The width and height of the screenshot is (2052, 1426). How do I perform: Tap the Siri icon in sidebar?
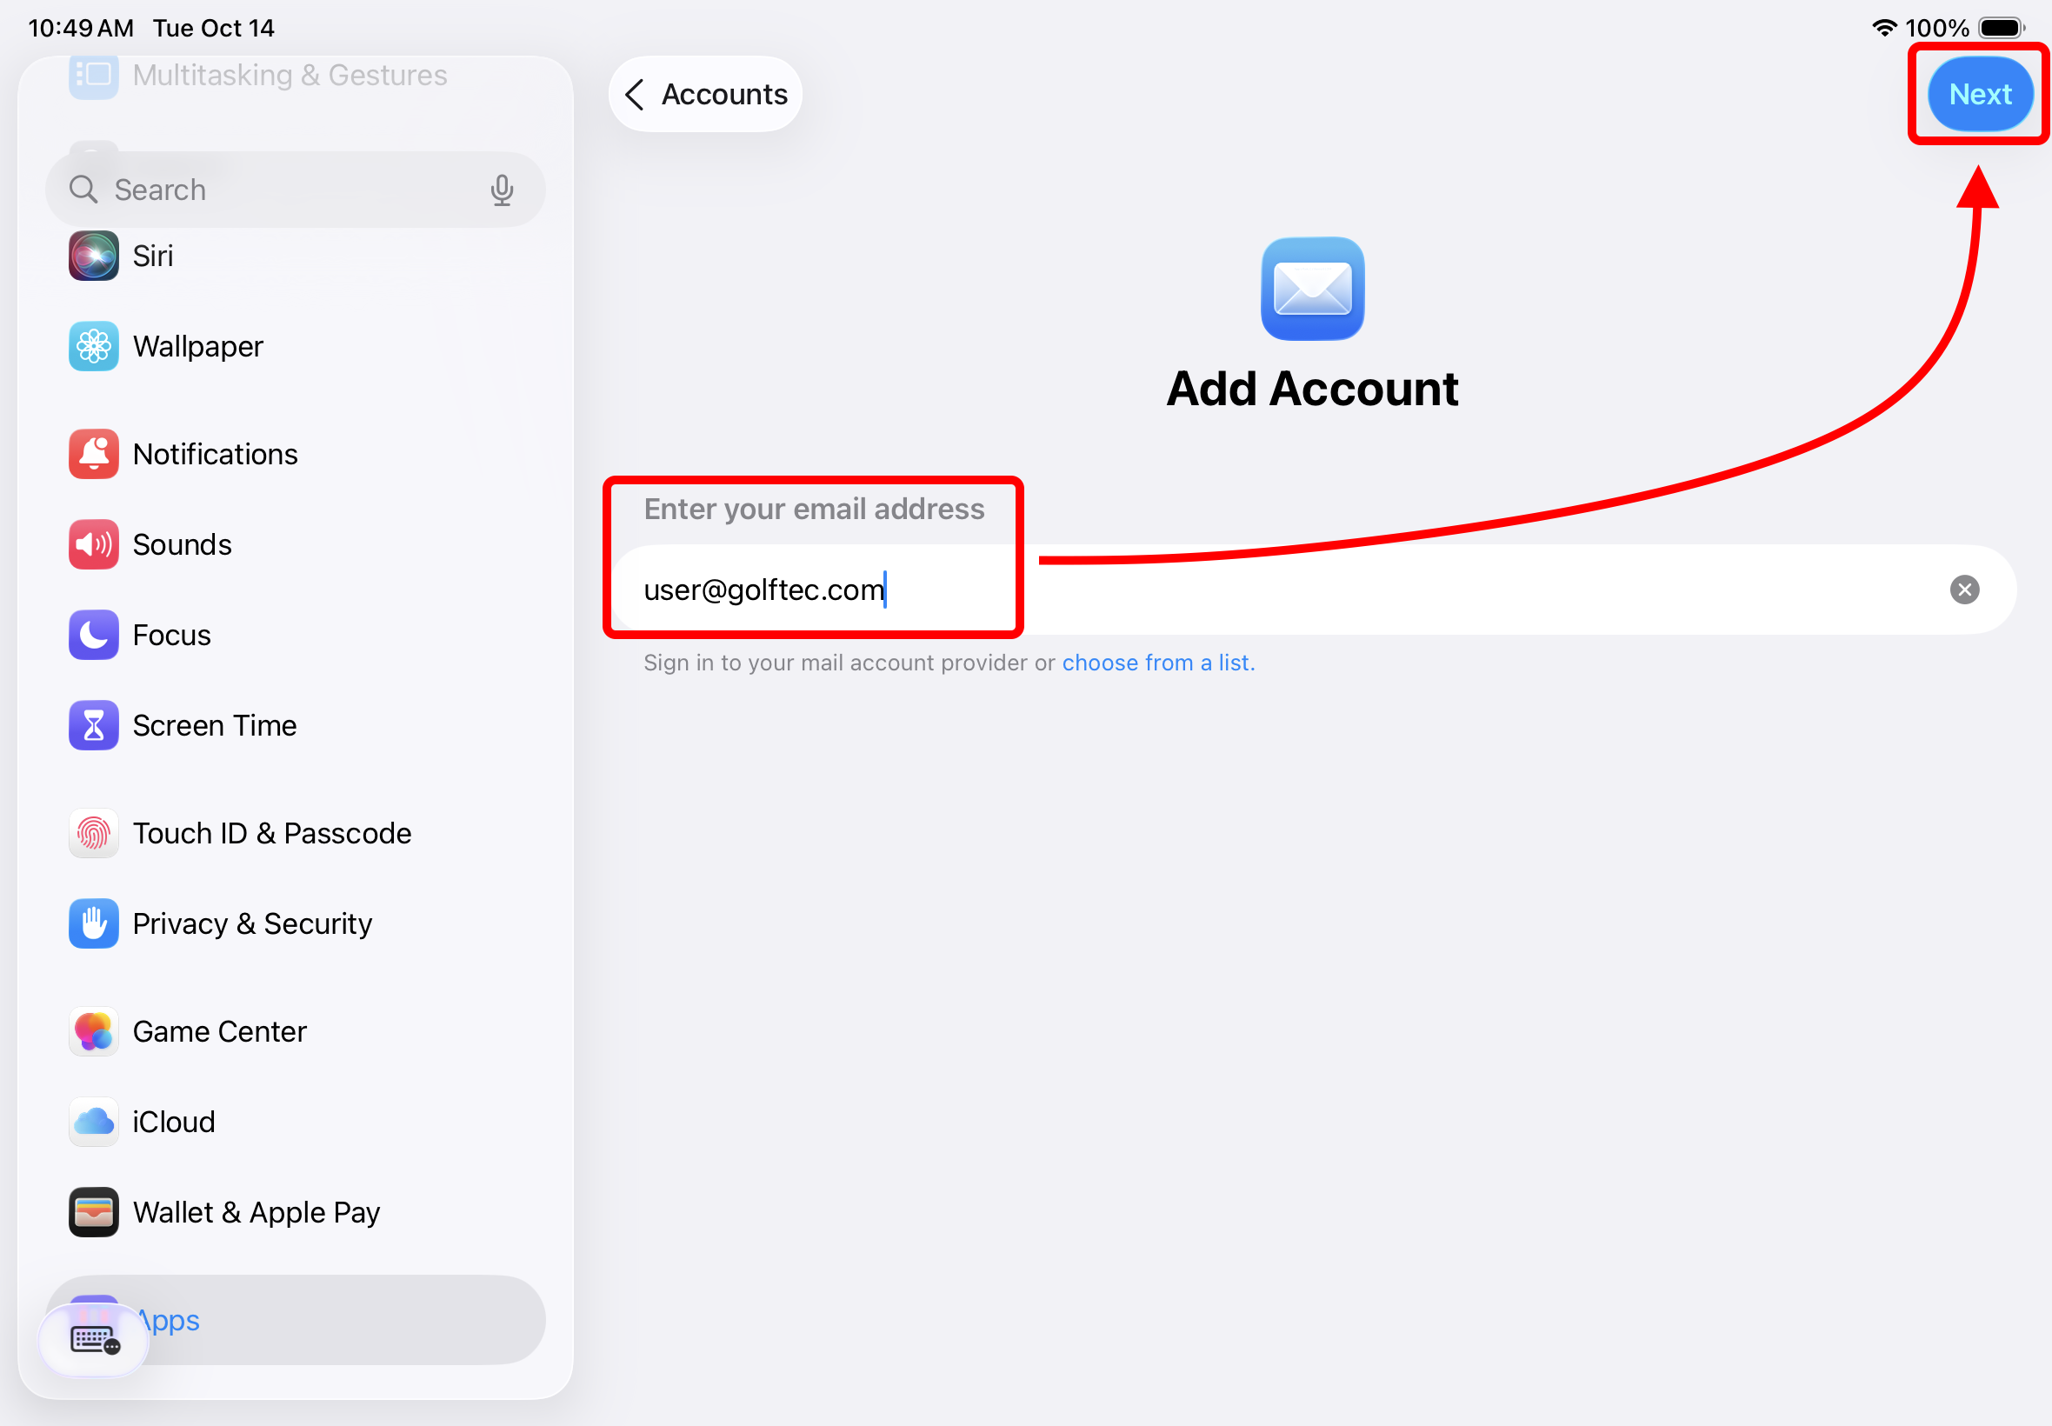[93, 257]
